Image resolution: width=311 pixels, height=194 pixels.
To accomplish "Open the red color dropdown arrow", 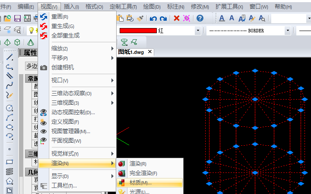I will (198, 31).
